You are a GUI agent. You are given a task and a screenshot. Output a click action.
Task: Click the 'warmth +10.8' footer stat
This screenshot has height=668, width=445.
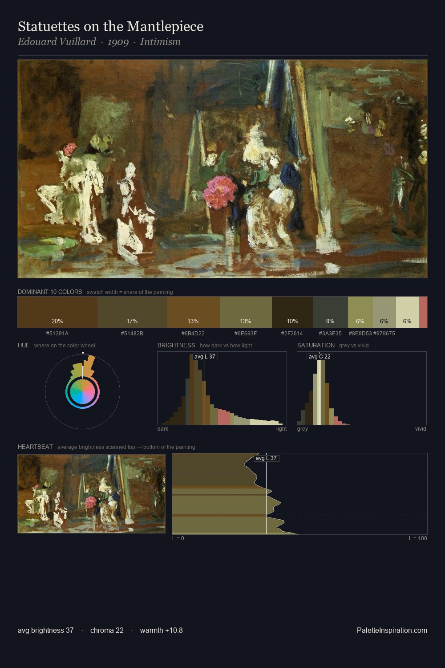click(x=162, y=630)
